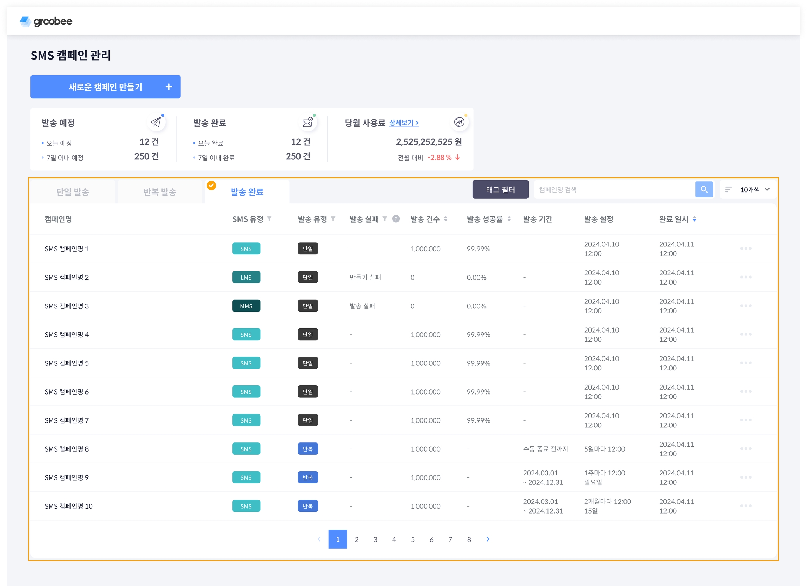
Task: Sort by 발송 성공률 column
Action: point(509,219)
